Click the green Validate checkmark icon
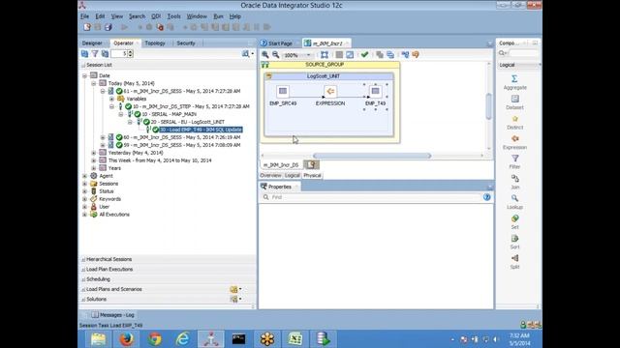This screenshot has height=348, width=620. point(364,55)
